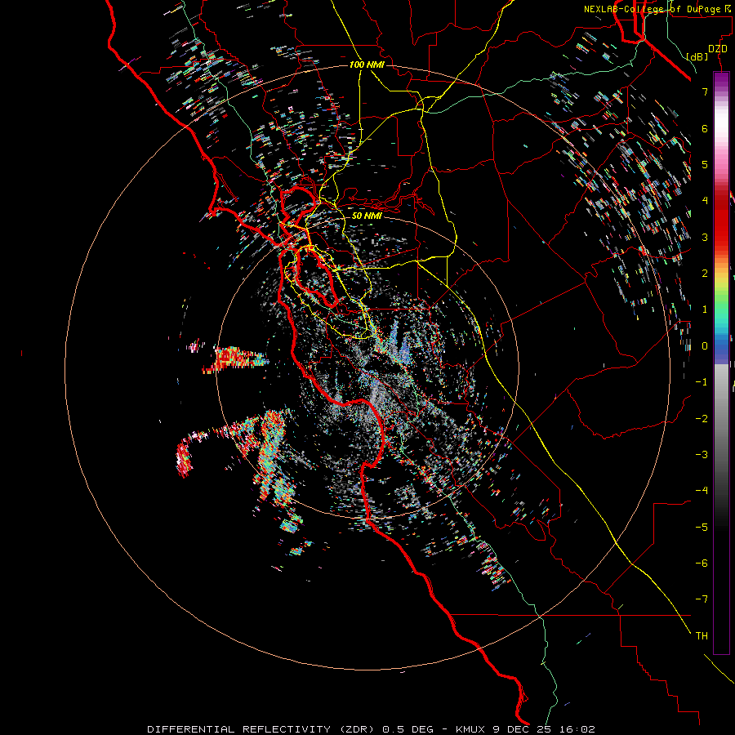The width and height of the screenshot is (735, 735).
Task: Click the -7 value on the color scale
Action: [x=702, y=599]
